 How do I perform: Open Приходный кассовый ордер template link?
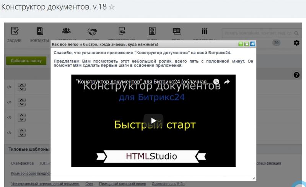click(122, 184)
